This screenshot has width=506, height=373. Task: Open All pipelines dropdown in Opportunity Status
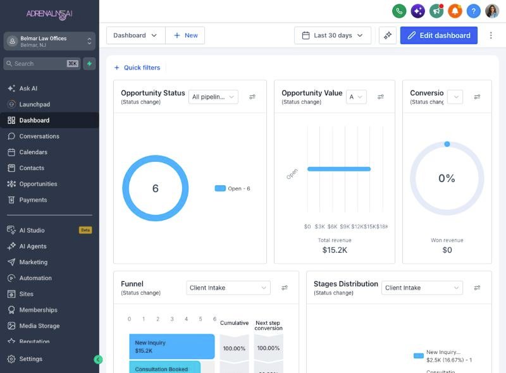pyautogui.click(x=213, y=97)
